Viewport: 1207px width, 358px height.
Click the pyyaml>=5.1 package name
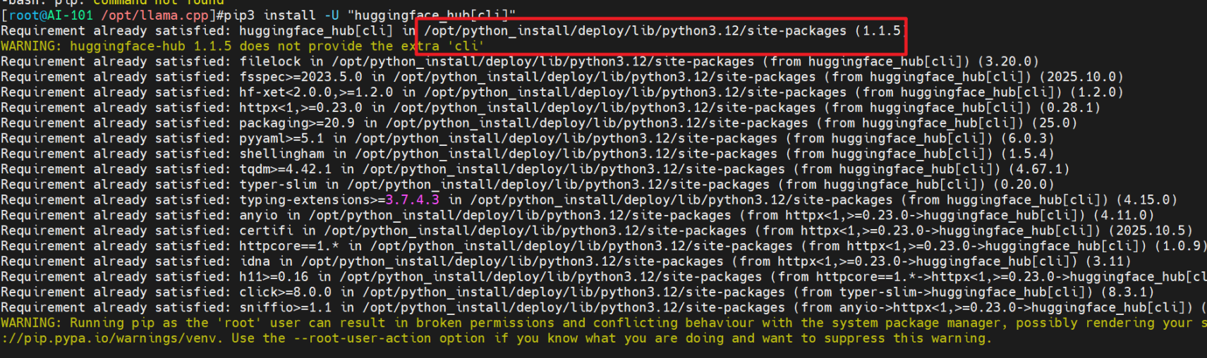(281, 139)
